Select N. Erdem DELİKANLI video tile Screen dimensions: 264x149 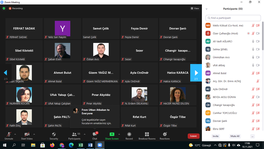(x=139, y=95)
